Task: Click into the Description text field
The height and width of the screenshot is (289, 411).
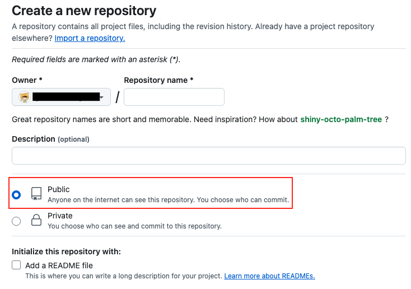Action: [x=208, y=156]
